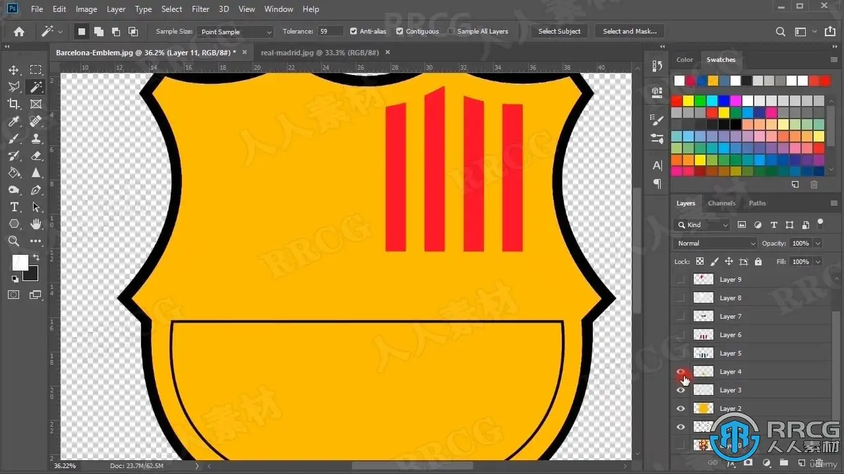Viewport: 844px width, 474px height.
Task: Open the Fill slider dropdown arrow
Action: coord(818,261)
